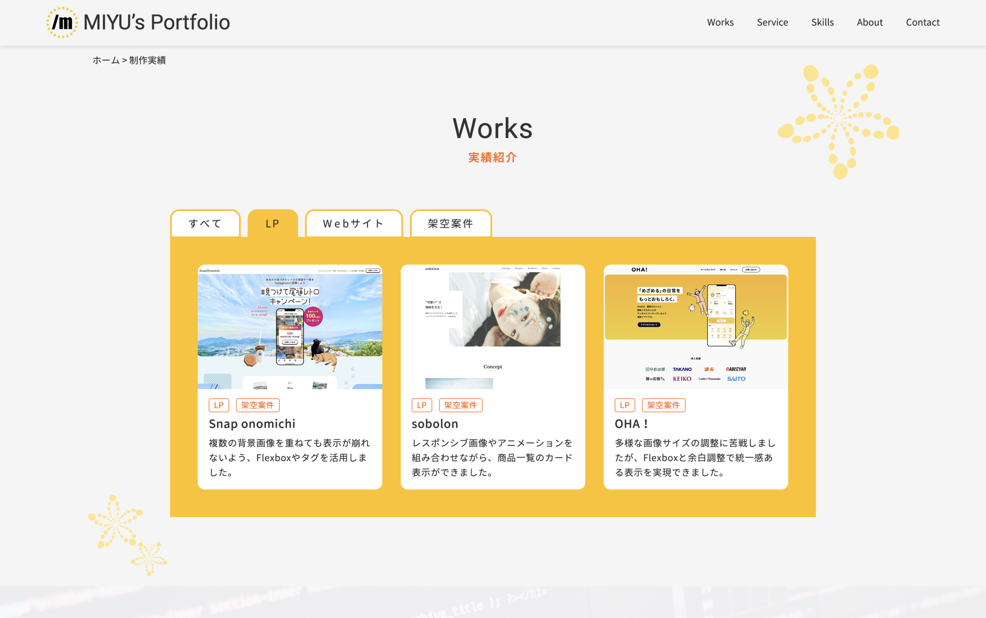This screenshot has height=618, width=986.
Task: Open the Works navigation link
Action: [720, 22]
